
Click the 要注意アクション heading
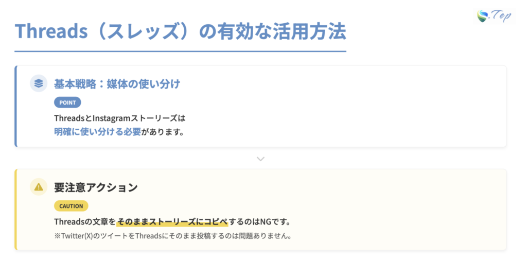[x=96, y=187]
